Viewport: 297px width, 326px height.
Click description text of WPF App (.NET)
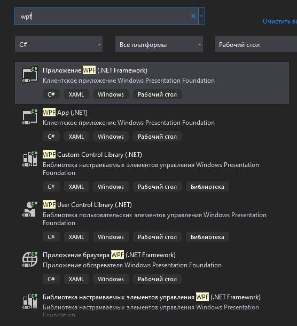tap(128, 123)
